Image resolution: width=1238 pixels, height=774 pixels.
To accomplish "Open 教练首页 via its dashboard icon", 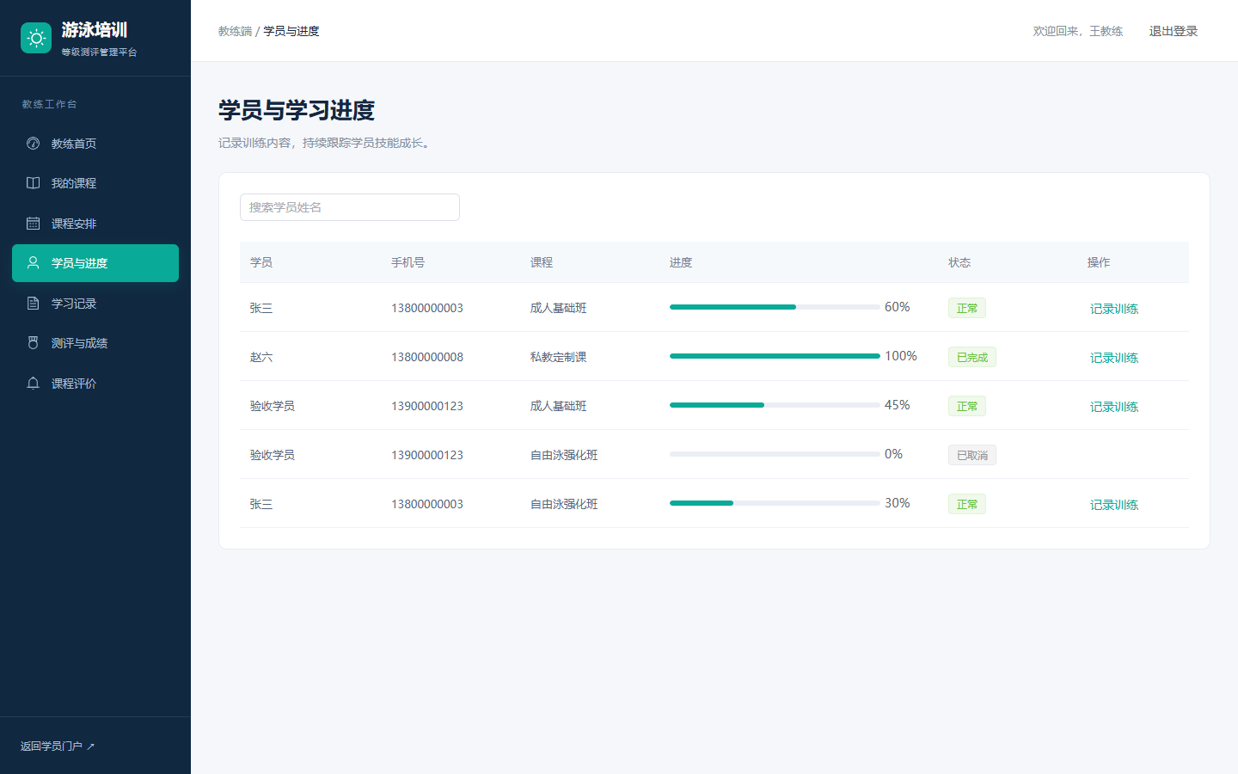I will [33, 144].
